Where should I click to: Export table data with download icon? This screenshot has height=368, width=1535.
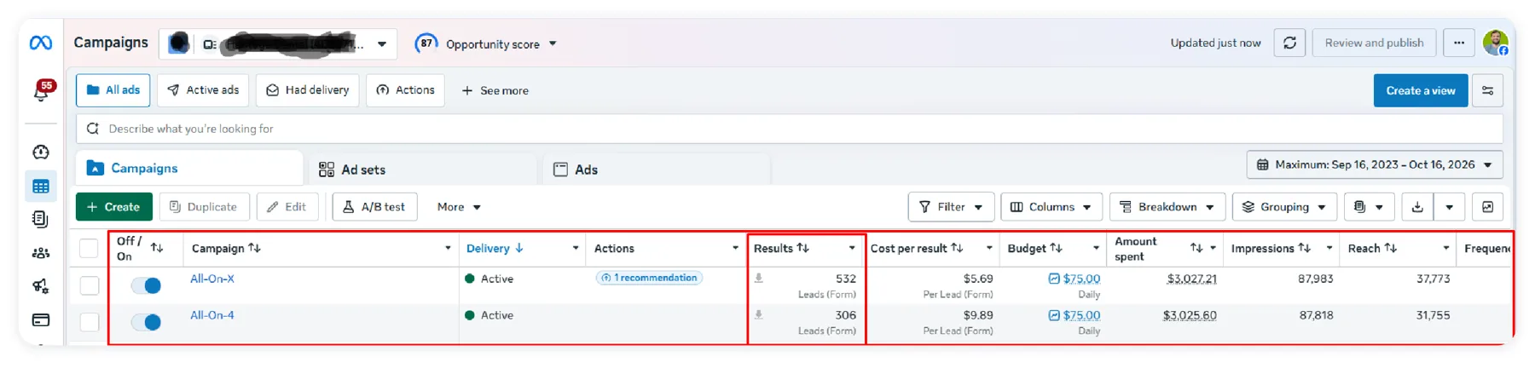point(1417,207)
